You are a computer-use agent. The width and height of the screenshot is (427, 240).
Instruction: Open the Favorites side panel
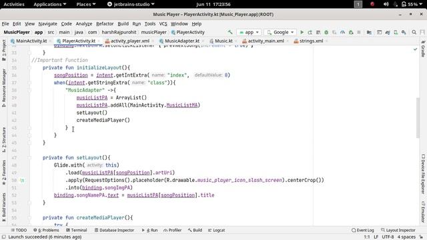pyautogui.click(x=4, y=173)
